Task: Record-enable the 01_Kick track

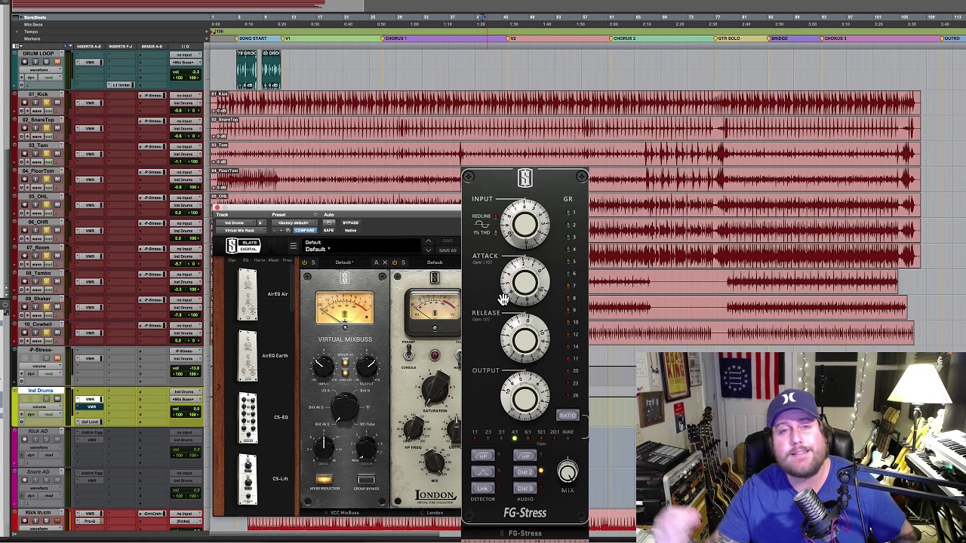Action: point(24,102)
